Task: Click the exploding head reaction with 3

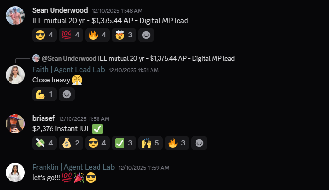Action: pos(124,35)
